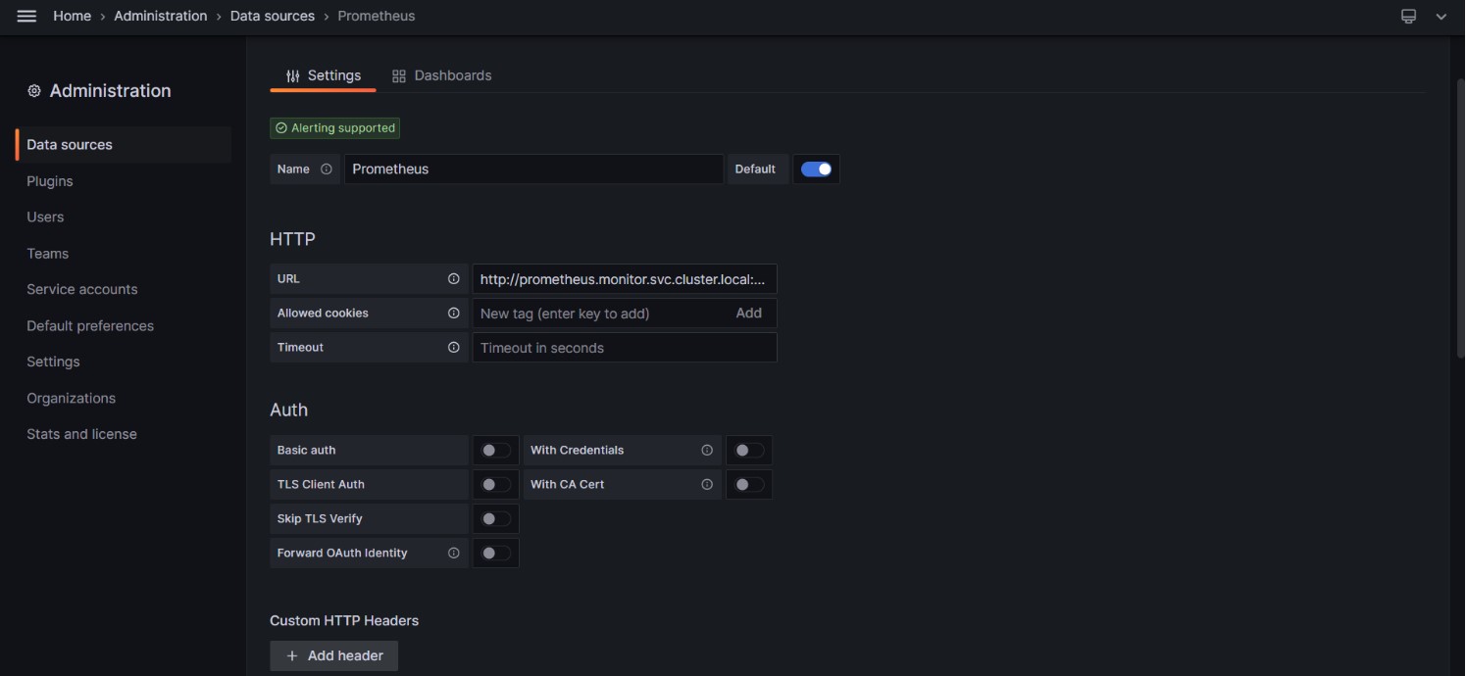
Task: Enable the With CA Cert toggle
Action: [749, 484]
